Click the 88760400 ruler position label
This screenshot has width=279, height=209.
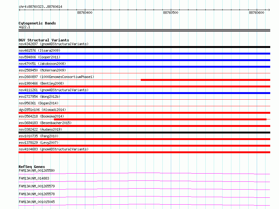tap(85, 13)
